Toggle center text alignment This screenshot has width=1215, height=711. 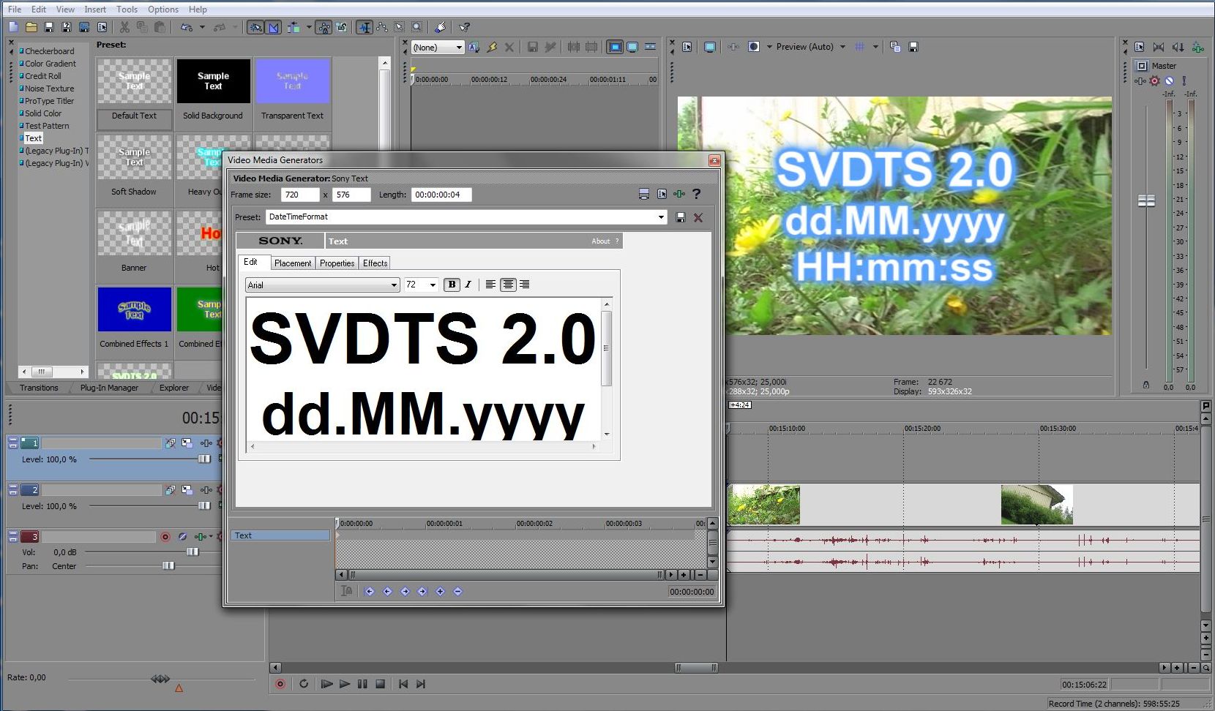pos(508,285)
